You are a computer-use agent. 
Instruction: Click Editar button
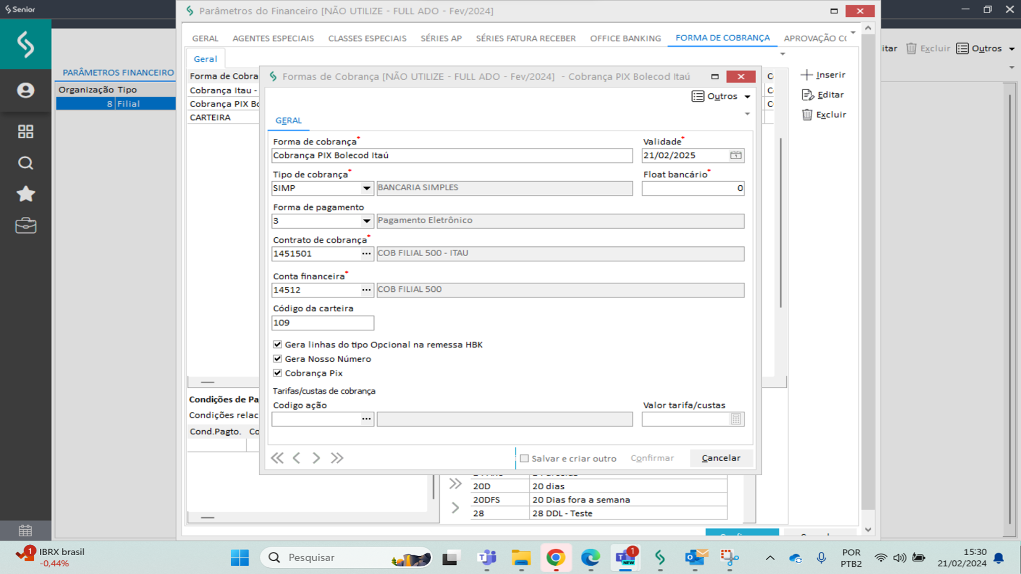tap(823, 94)
